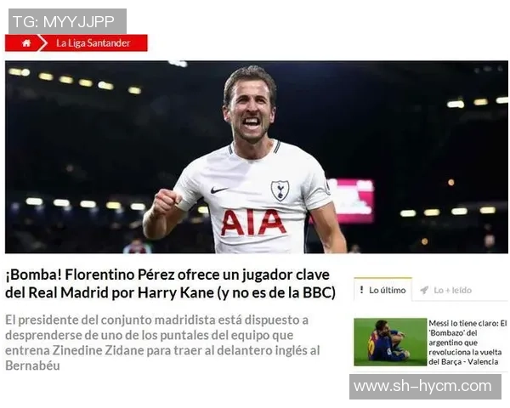Switch to the Lo último tab
Image resolution: width=510 pixels, height=408 pixels.
(x=382, y=290)
